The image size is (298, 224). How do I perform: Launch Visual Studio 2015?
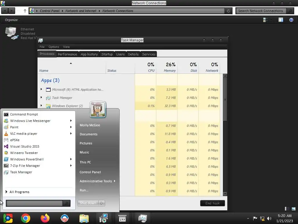[24, 146]
